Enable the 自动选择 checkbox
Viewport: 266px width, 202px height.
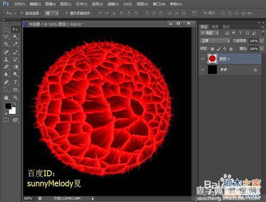click(22, 13)
